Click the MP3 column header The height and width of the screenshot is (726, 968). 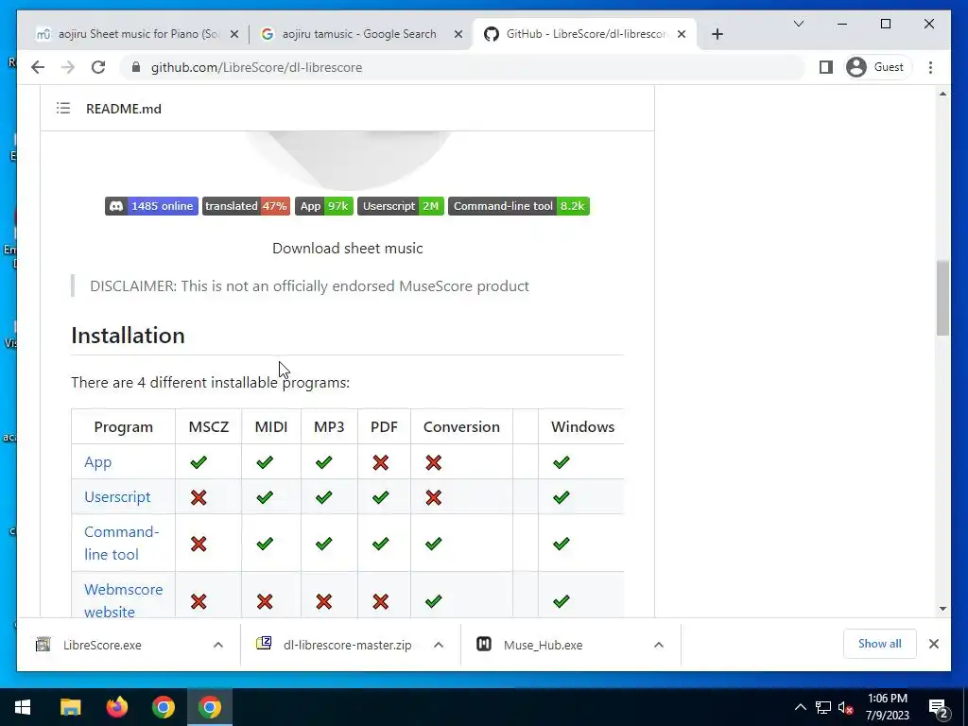[329, 427]
